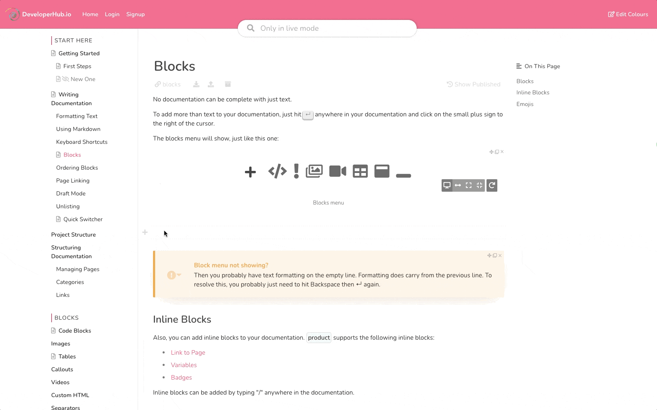Jump to Emojis in On This Page
657x410 pixels.
pyautogui.click(x=525, y=104)
